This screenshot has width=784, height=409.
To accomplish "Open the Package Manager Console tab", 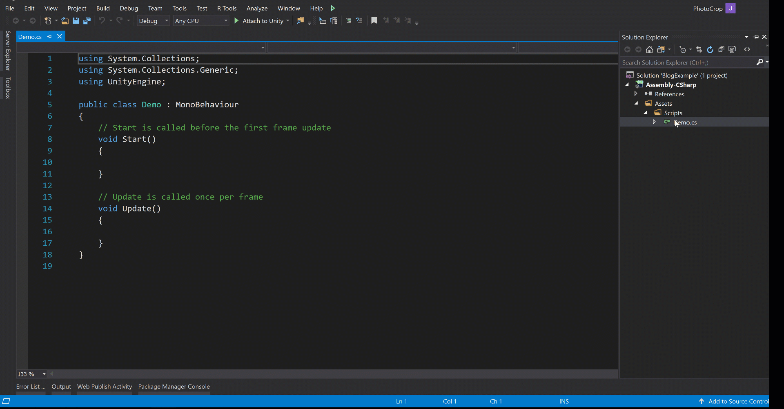I will tap(174, 386).
